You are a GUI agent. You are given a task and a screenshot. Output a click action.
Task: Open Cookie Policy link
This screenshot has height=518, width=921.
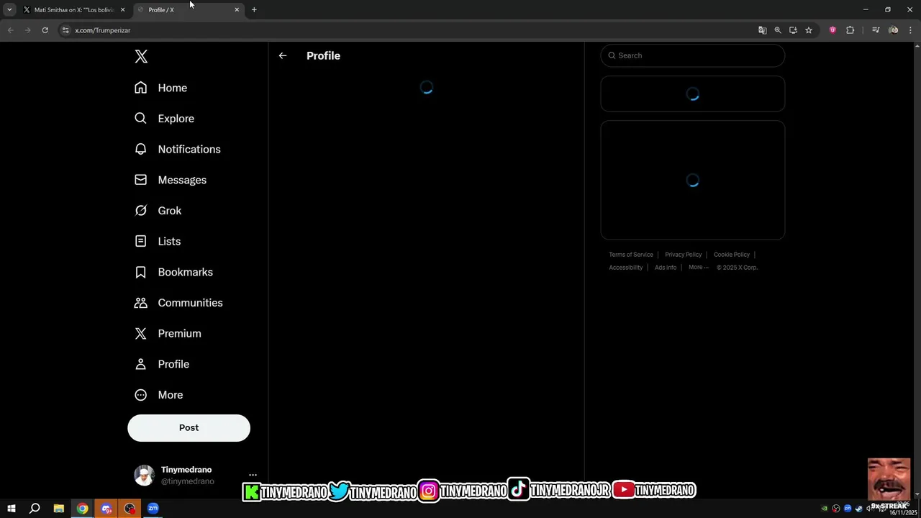[x=731, y=255]
